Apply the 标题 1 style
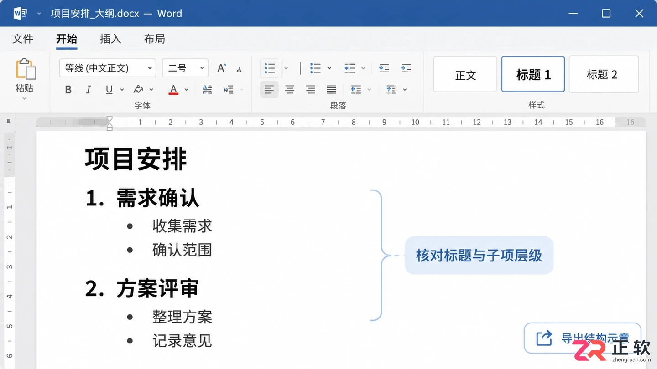The image size is (657, 369). tap(533, 74)
